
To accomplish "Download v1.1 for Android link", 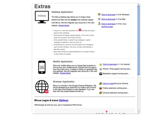I will coord(110,64).
